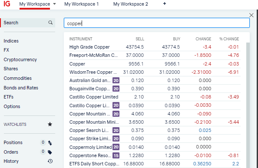Select the Australian Gold an... instrument
The width and height of the screenshot is (258, 168).
pyautogui.click(x=90, y=80)
